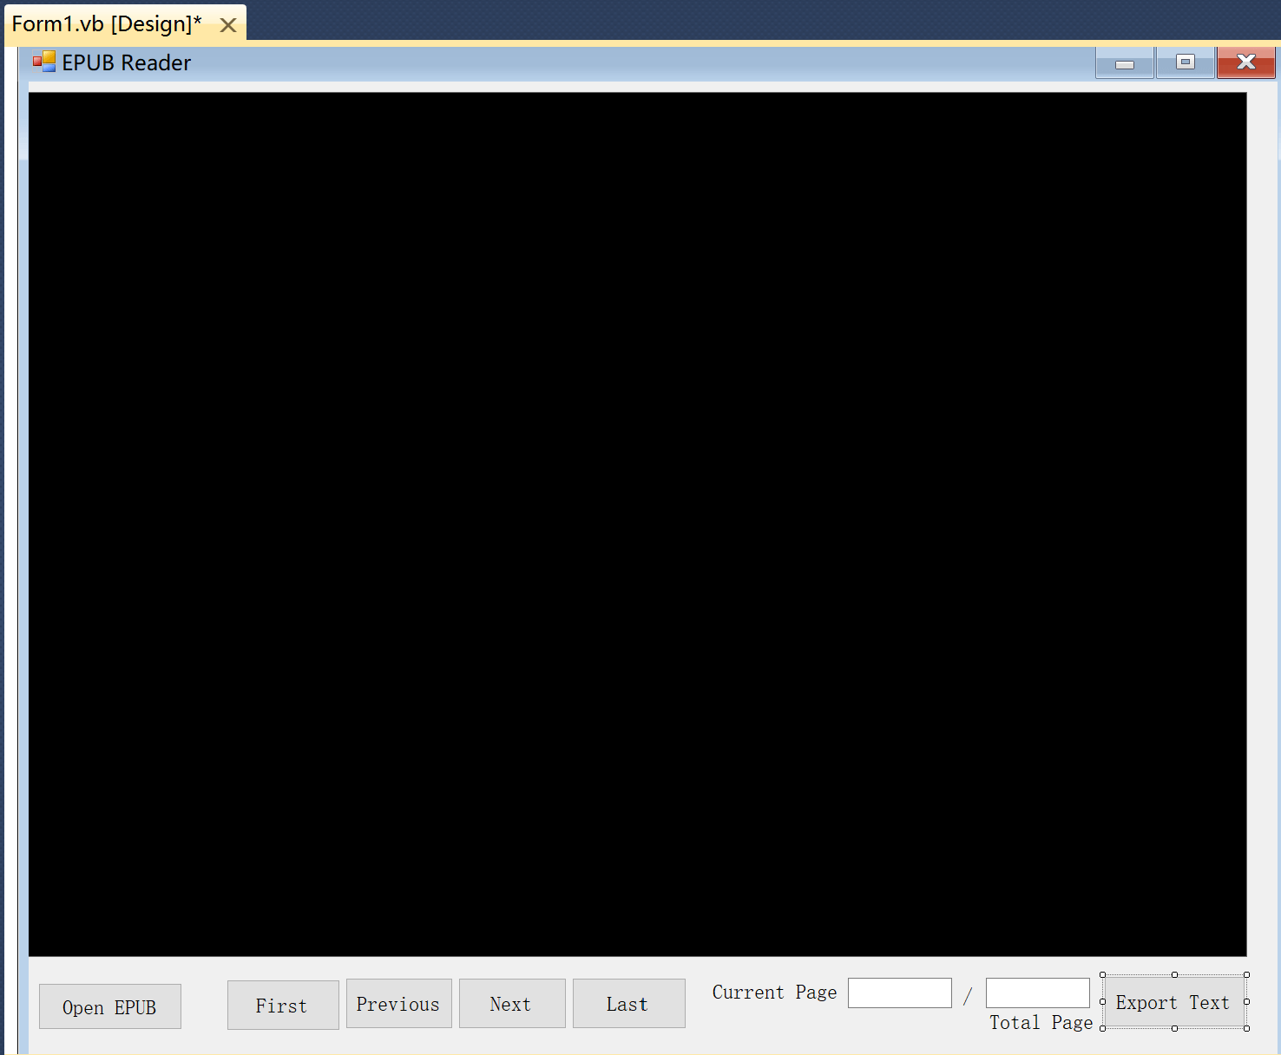
Task: Select the Previous button control
Action: (x=398, y=1004)
